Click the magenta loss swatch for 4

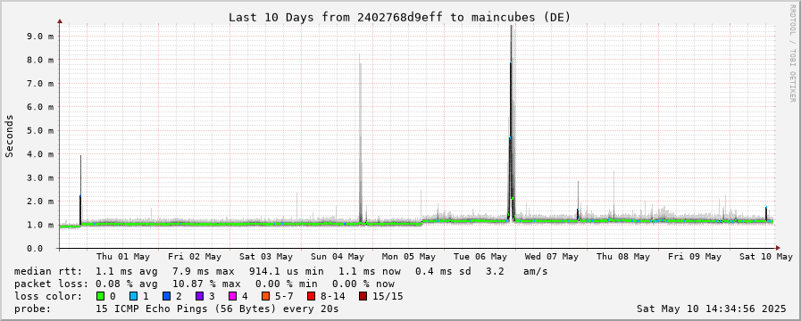pyautogui.click(x=232, y=296)
